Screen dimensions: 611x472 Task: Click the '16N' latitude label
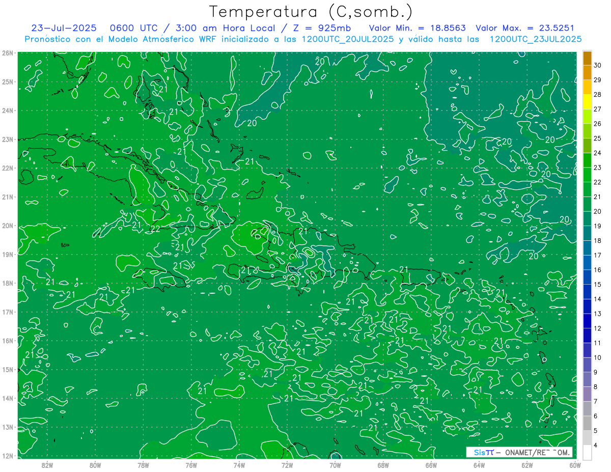click(8, 341)
